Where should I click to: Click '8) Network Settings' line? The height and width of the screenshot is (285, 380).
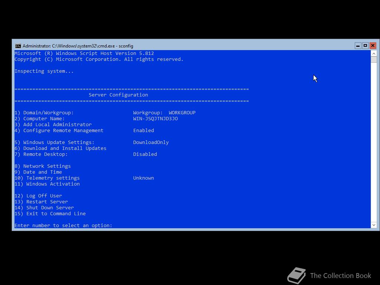point(43,166)
